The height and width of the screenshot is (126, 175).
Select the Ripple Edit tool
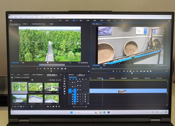65,81
